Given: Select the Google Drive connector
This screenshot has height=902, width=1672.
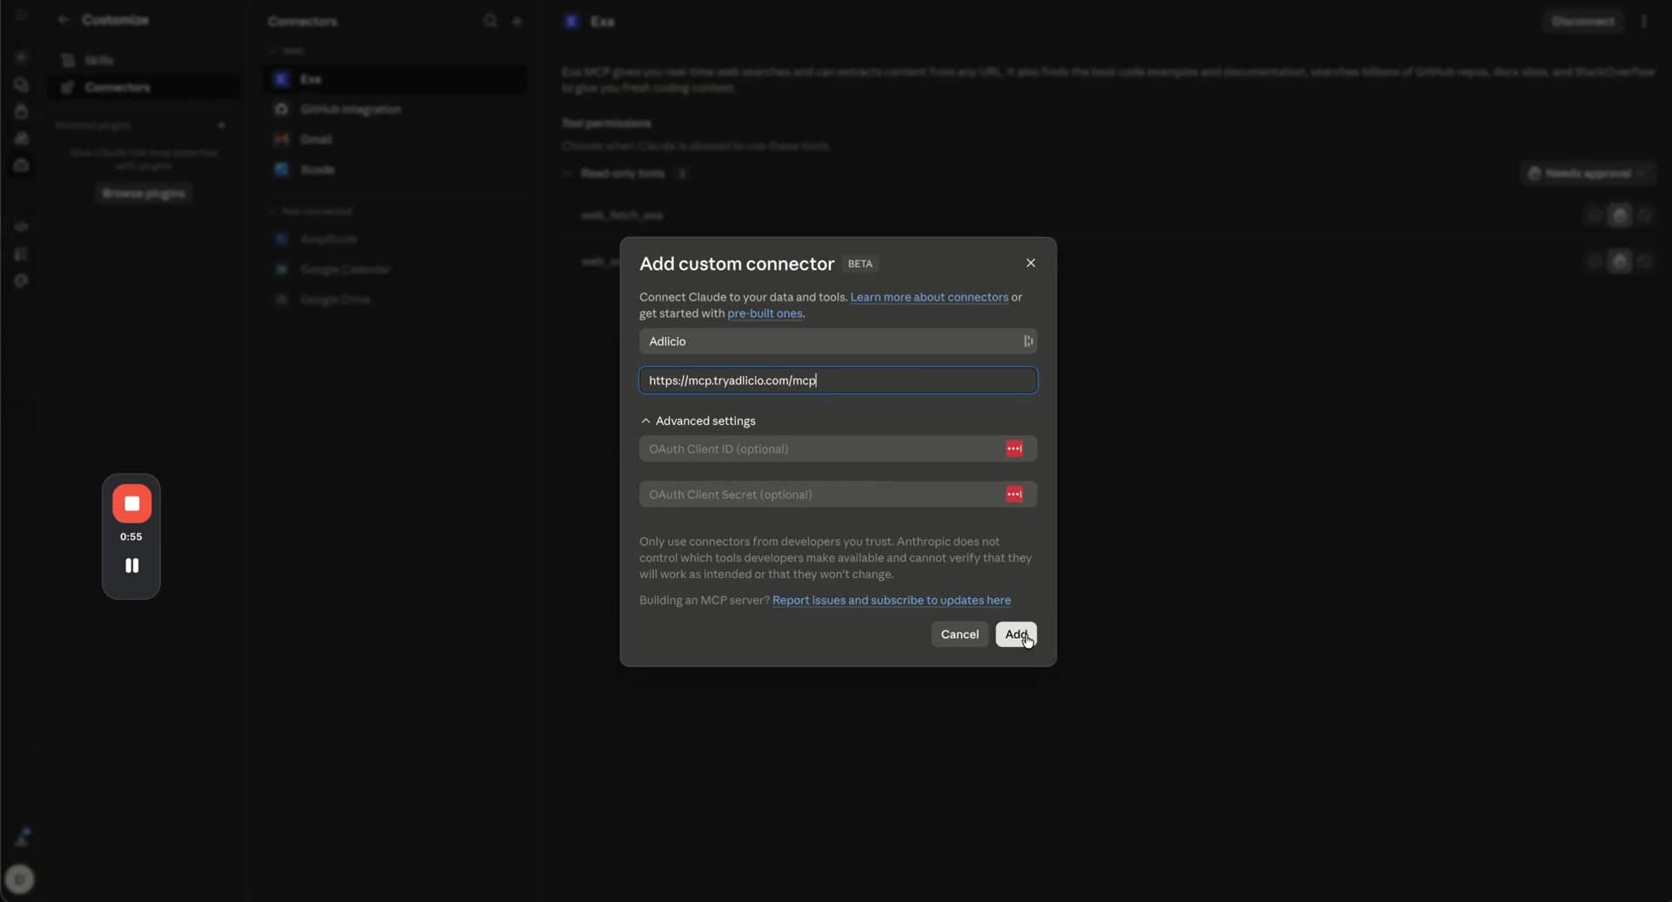Looking at the screenshot, I should pyautogui.click(x=395, y=300).
